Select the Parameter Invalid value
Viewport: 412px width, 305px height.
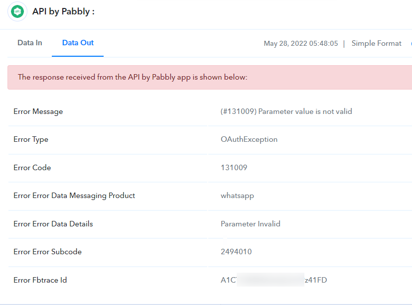point(251,224)
